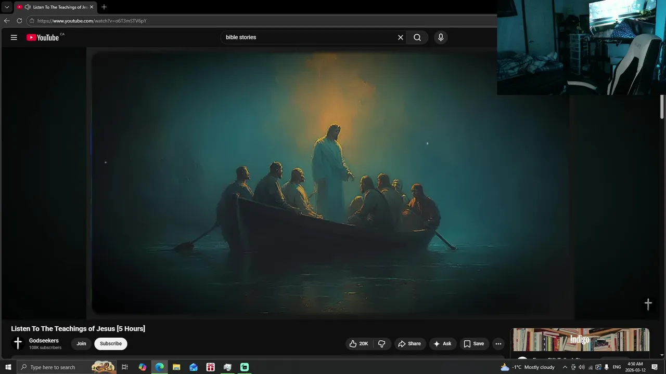Click the video title text
Image resolution: width=666 pixels, height=374 pixels.
[78, 329]
